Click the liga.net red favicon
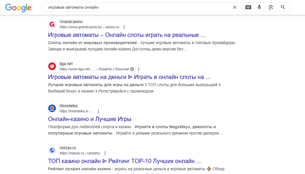 [x=52, y=66]
